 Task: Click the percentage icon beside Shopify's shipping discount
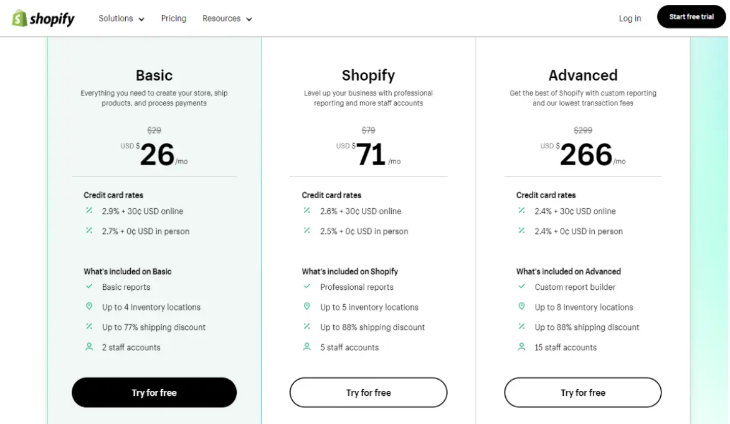(306, 327)
